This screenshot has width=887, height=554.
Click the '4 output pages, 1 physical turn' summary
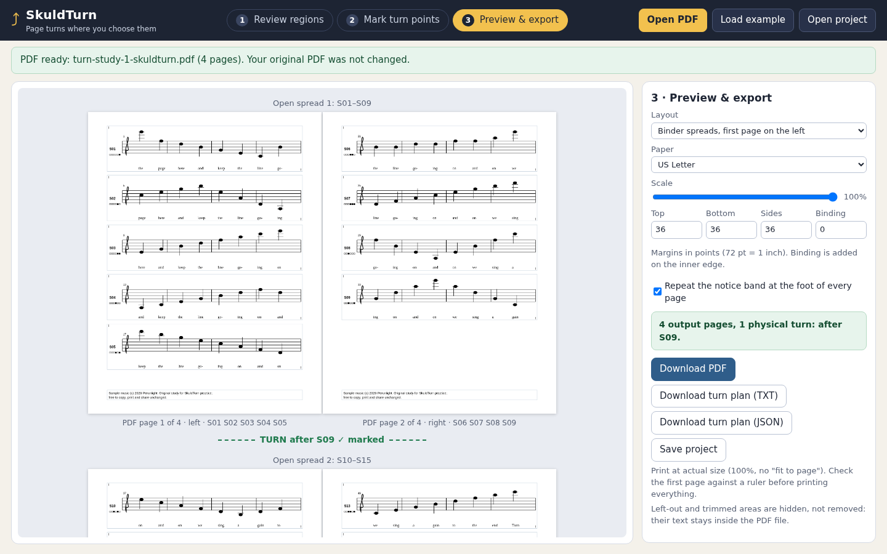click(759, 331)
